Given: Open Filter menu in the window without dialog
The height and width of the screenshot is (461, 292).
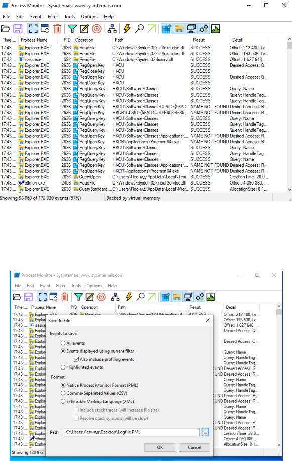Looking at the screenshot, I should pos(53,17).
